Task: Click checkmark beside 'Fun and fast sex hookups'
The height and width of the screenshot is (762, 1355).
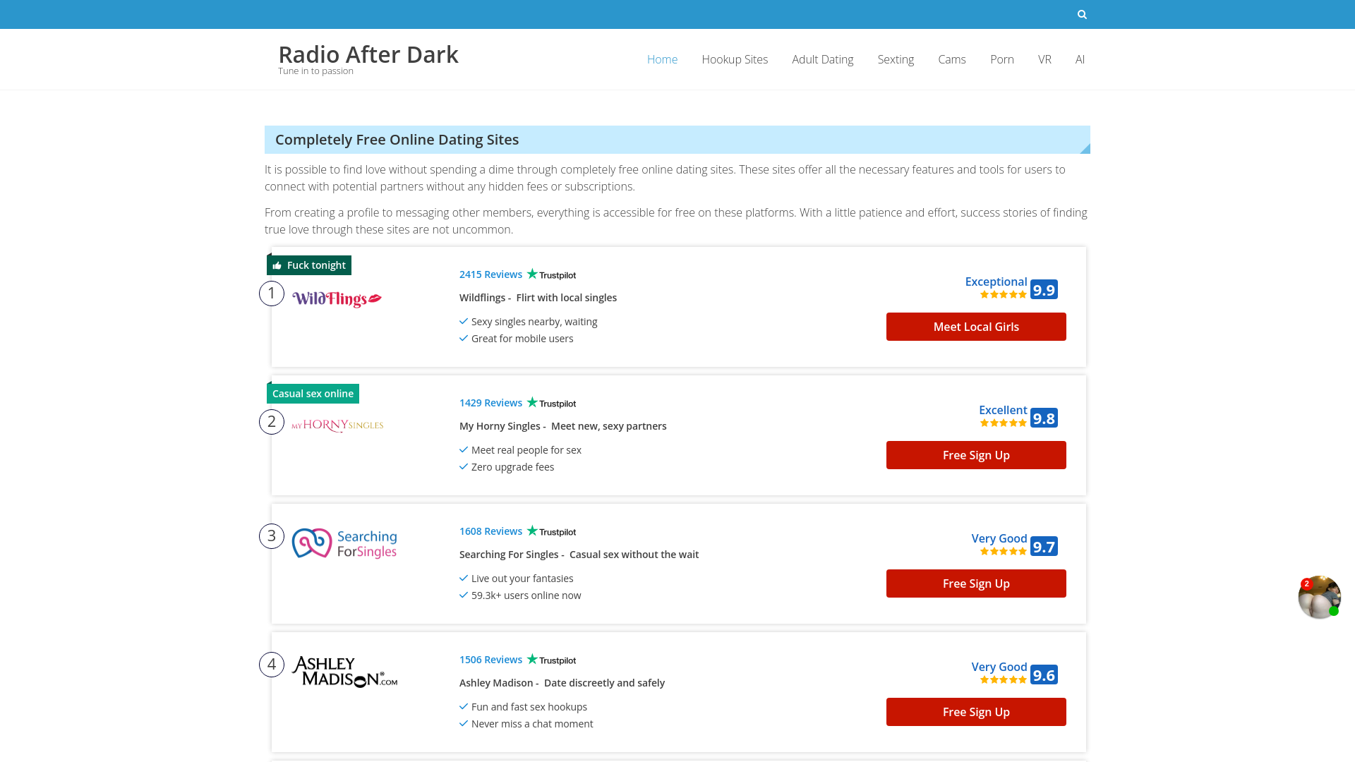Action: [464, 706]
